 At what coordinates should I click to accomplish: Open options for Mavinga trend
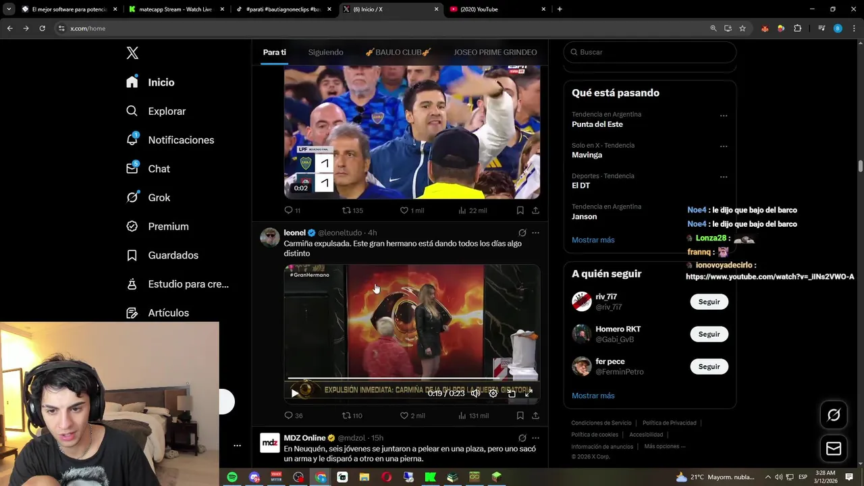click(724, 146)
